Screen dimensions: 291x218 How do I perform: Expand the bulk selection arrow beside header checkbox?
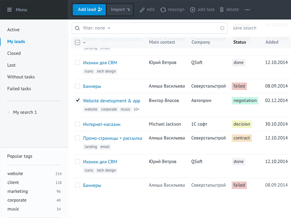click(x=84, y=43)
